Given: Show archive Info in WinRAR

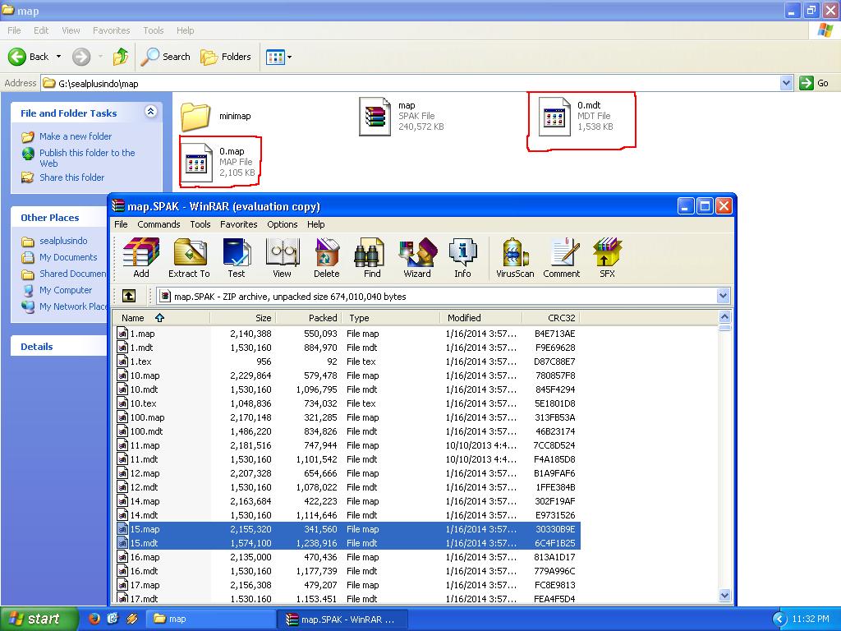Looking at the screenshot, I should coord(462,259).
